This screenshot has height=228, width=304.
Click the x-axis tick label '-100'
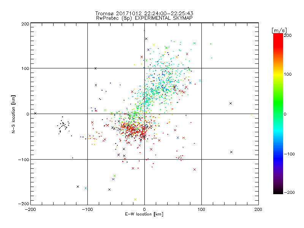[x=87, y=209]
